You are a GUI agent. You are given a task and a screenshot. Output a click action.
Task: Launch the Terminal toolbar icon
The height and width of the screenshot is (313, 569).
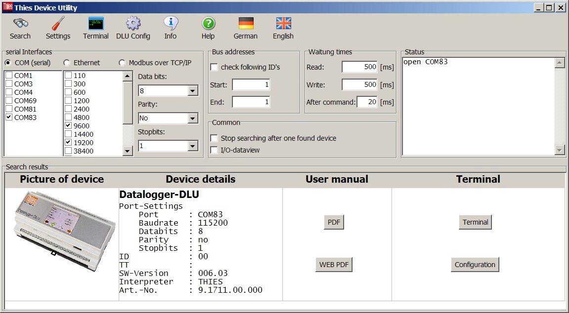pos(95,24)
